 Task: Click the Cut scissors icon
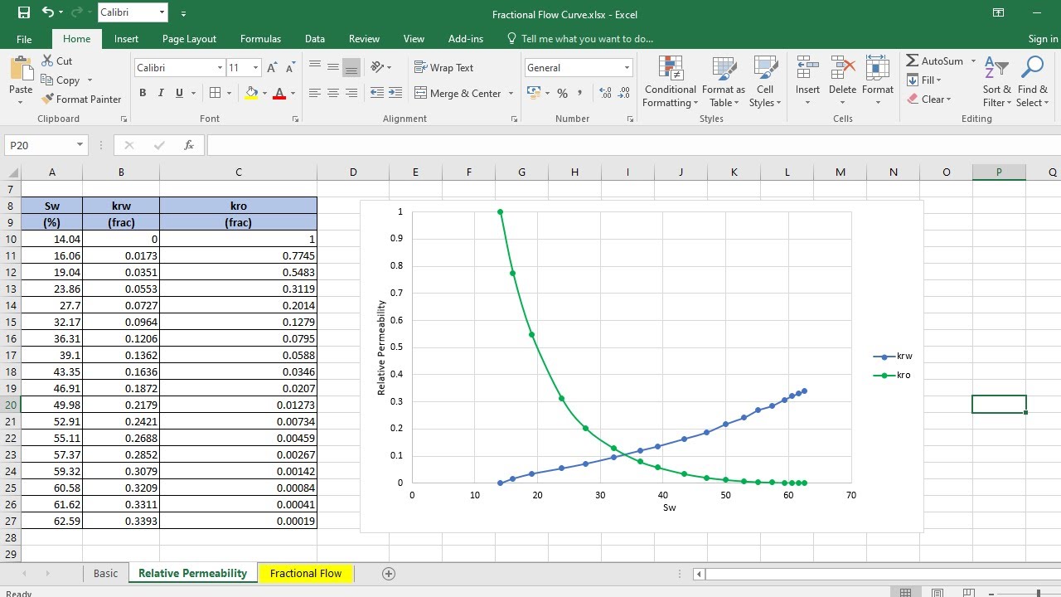(x=46, y=61)
